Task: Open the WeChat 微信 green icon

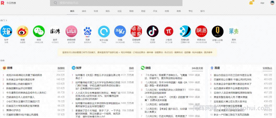Action: pyautogui.click(x=39, y=31)
